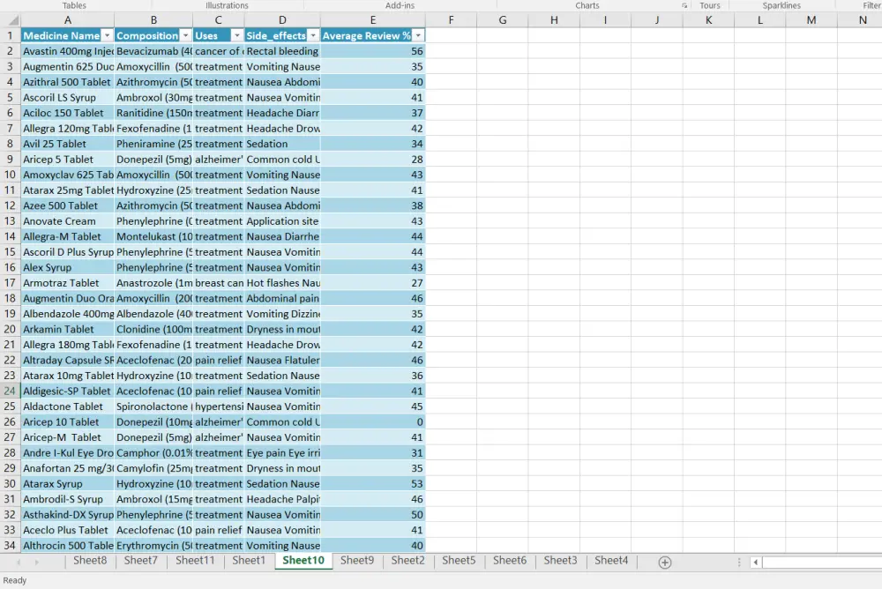Viewport: 882px width, 589px height.
Task: Click 'hypertensi' uses cell
Action: (x=218, y=406)
